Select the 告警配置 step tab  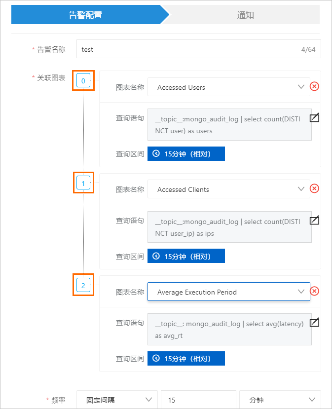tap(86, 15)
